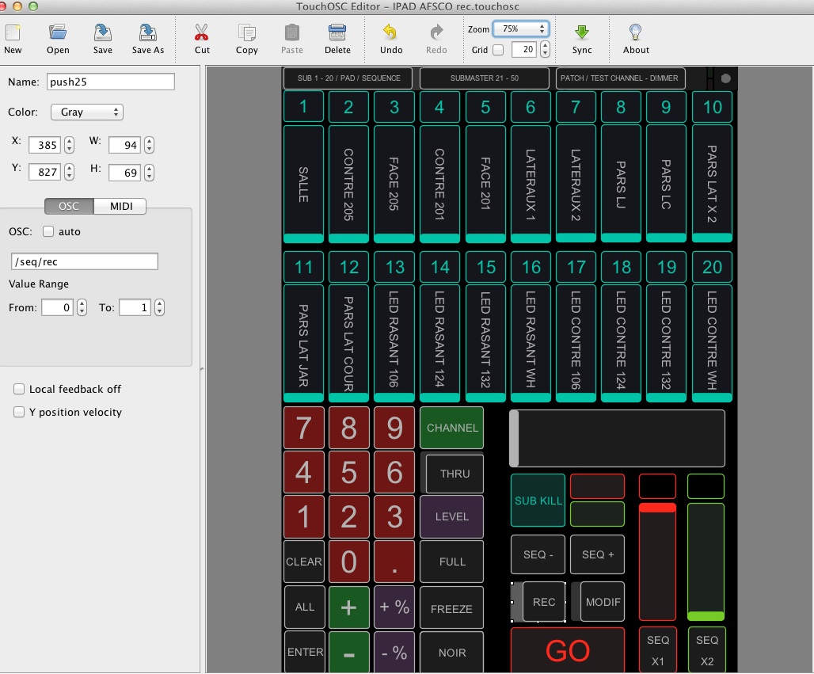
Task: Click the red vertical fader
Action: coord(657,561)
